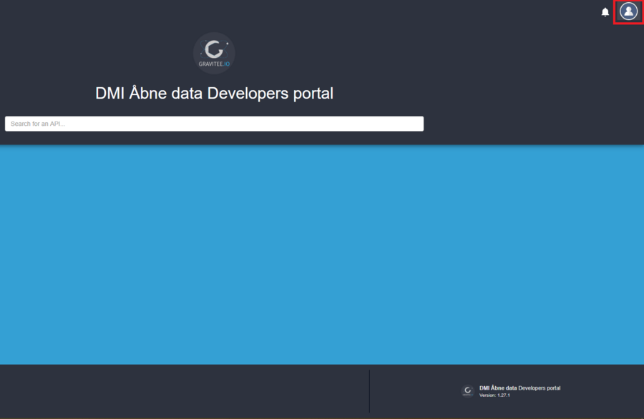The height and width of the screenshot is (419, 644).
Task: Click the empty blue content area
Action: click(x=322, y=254)
